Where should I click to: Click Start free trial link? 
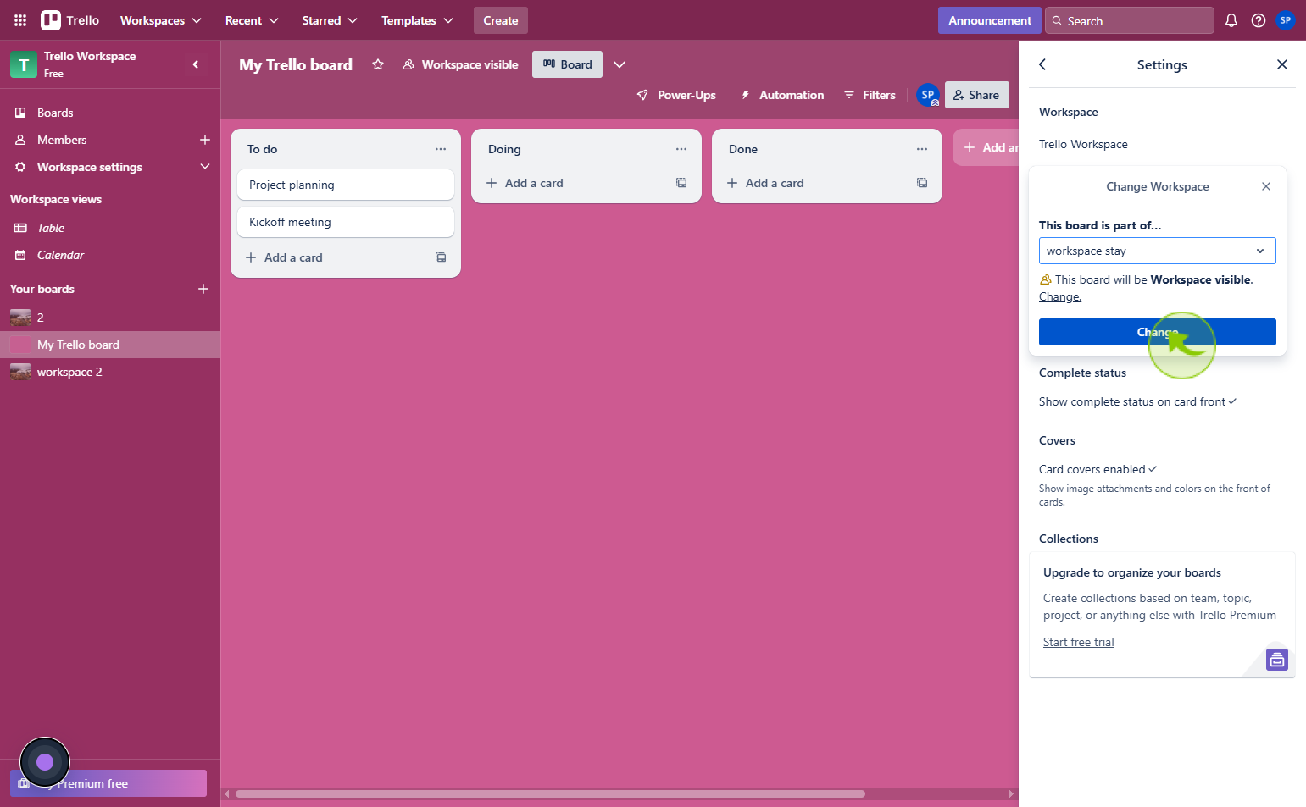click(1078, 642)
